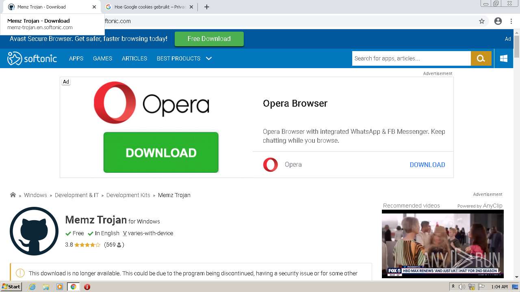Click the warning icon in the notice box
520x292 pixels.
(x=20, y=273)
